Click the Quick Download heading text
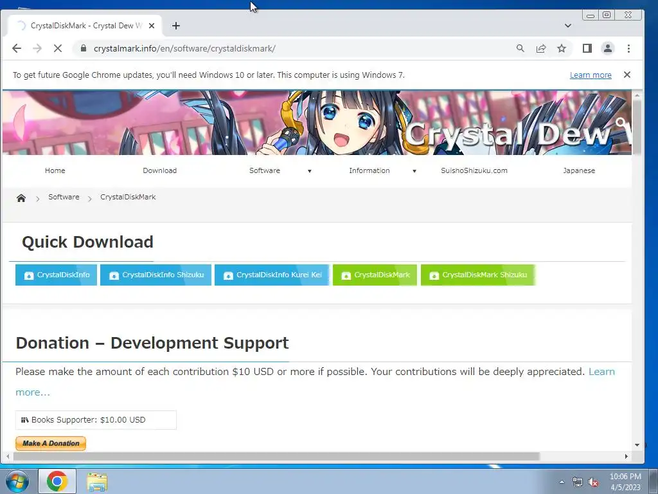The height and width of the screenshot is (494, 658). (87, 242)
